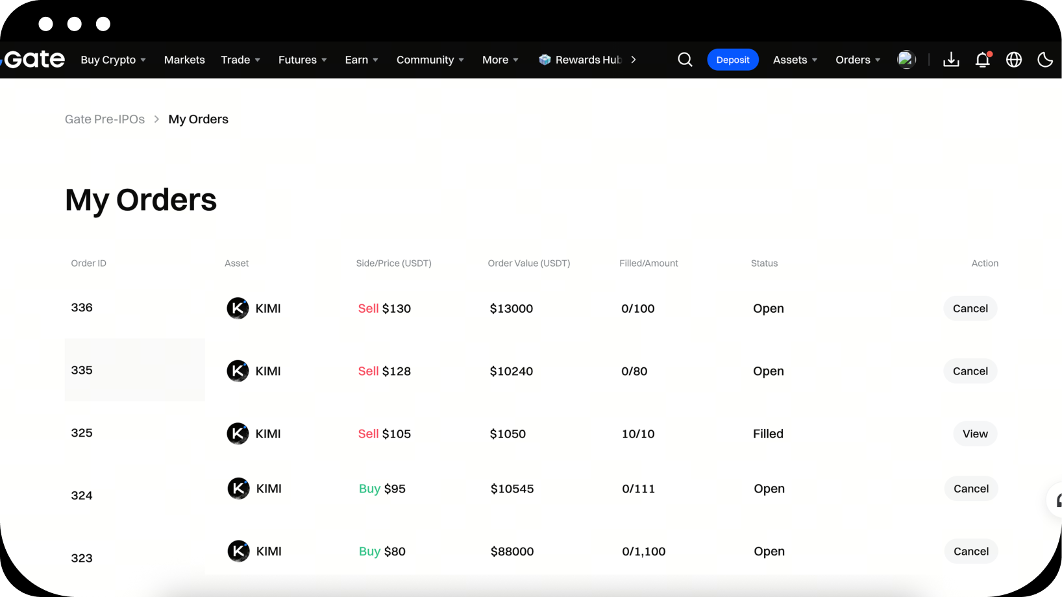Select order ID 336
Screen dimensions: 1062x597
click(82, 308)
